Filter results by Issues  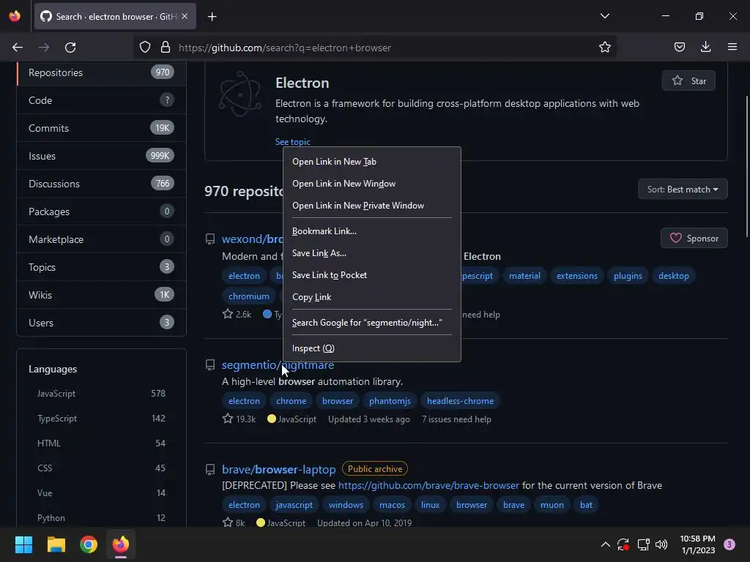pyautogui.click(x=101, y=156)
